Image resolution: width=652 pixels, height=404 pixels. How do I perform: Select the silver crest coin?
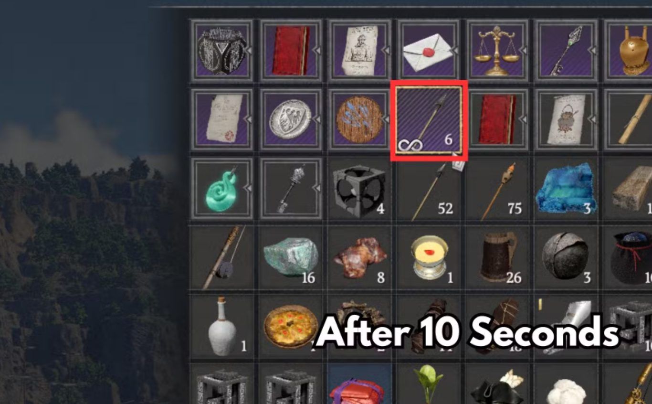[x=291, y=120]
